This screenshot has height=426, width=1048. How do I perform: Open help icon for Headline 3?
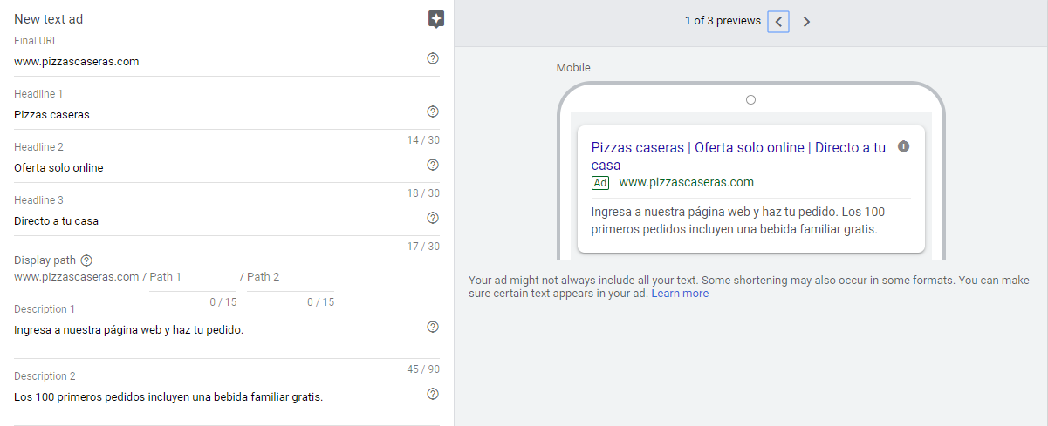(433, 218)
